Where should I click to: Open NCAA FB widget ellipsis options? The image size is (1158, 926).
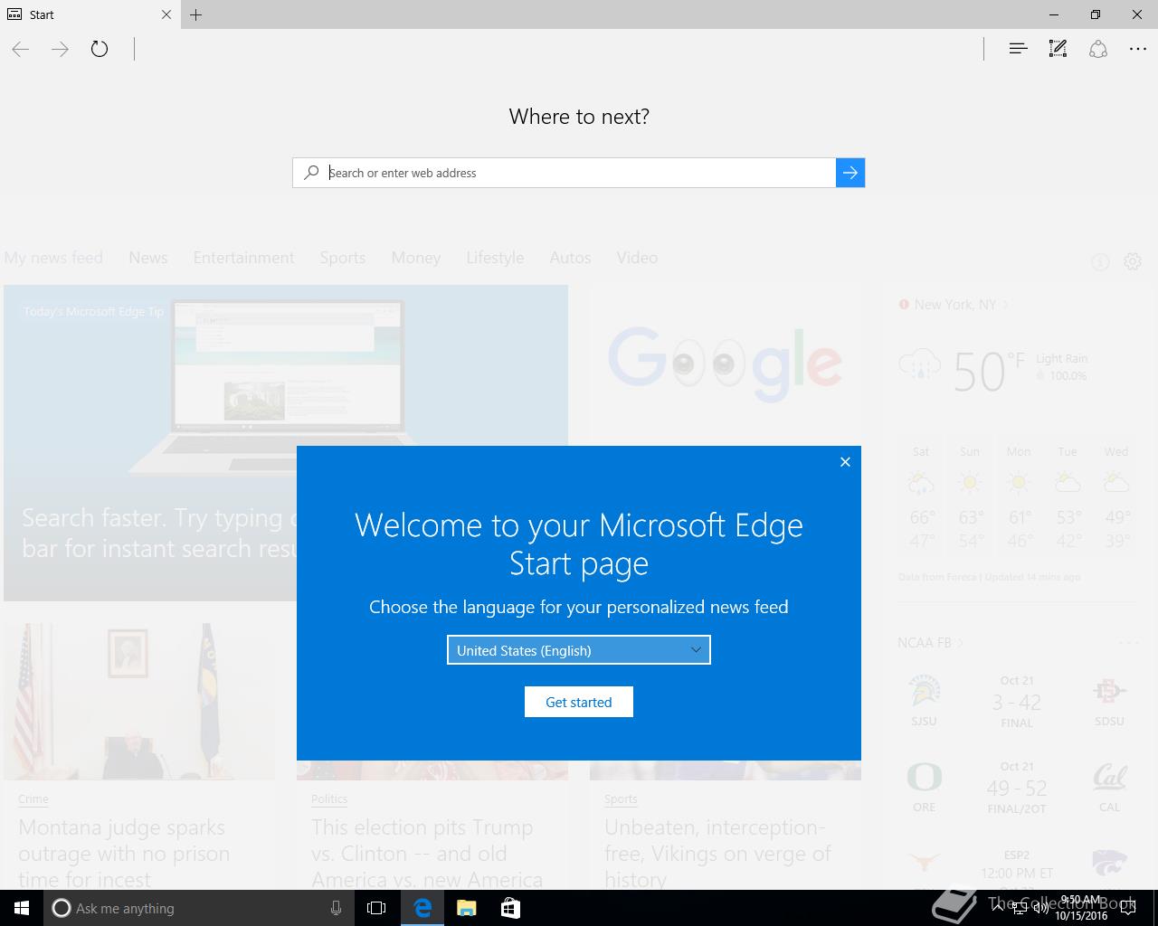(x=1128, y=643)
